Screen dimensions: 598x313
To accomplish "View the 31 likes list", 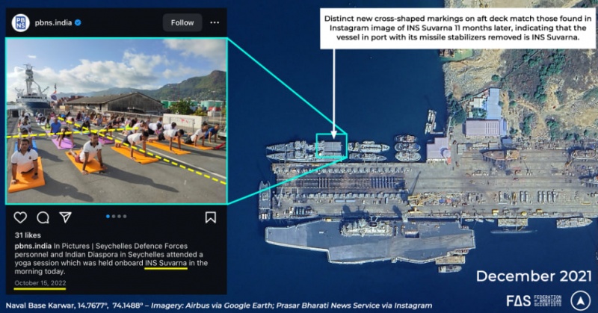I will [28, 235].
